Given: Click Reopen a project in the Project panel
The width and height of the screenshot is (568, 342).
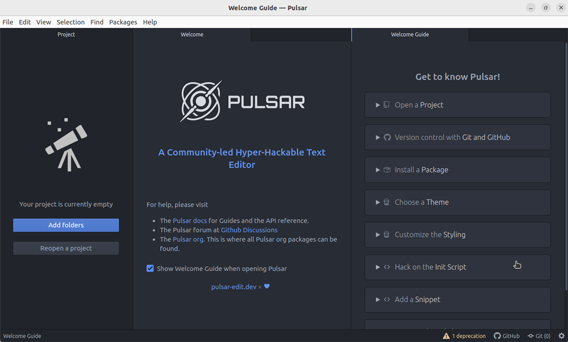Looking at the screenshot, I should click(65, 248).
